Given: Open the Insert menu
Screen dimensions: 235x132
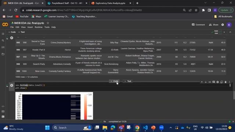Looking at the screenshot, I should click(x=30, y=27).
